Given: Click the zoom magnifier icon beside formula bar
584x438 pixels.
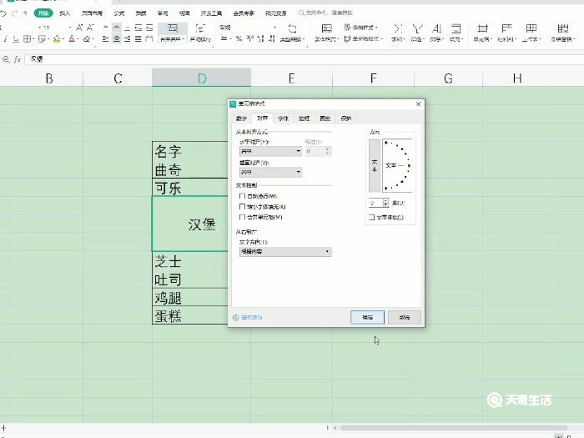Looking at the screenshot, I should click(x=6, y=59).
